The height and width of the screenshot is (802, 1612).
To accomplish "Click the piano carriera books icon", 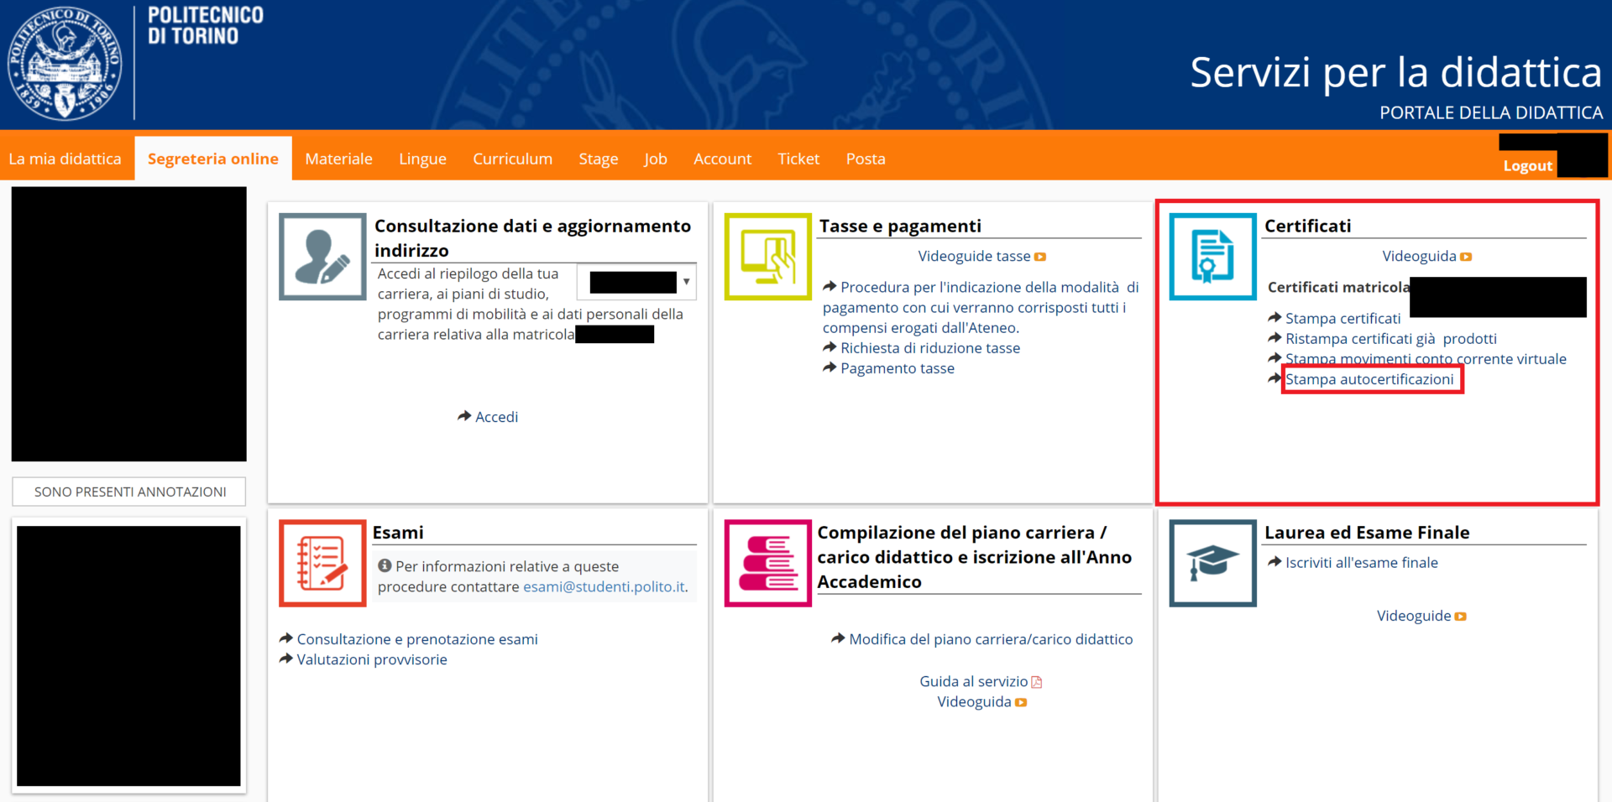I will click(x=767, y=563).
